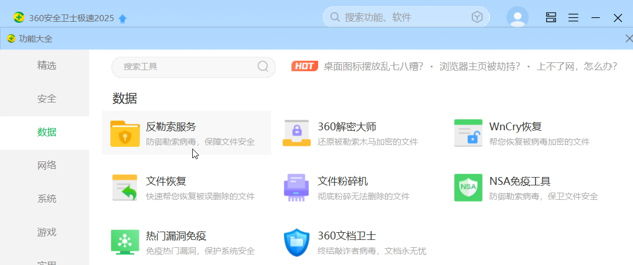Click the HOT badge icon
The image size is (633, 265).
pyautogui.click(x=305, y=66)
